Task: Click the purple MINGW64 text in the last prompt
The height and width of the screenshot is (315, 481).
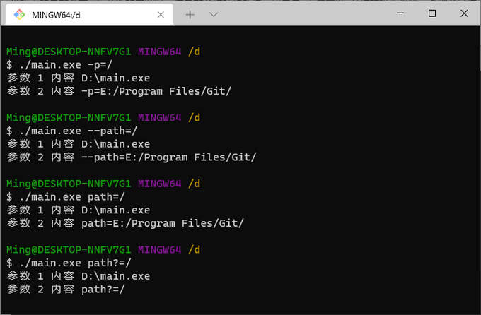Action: 161,249
